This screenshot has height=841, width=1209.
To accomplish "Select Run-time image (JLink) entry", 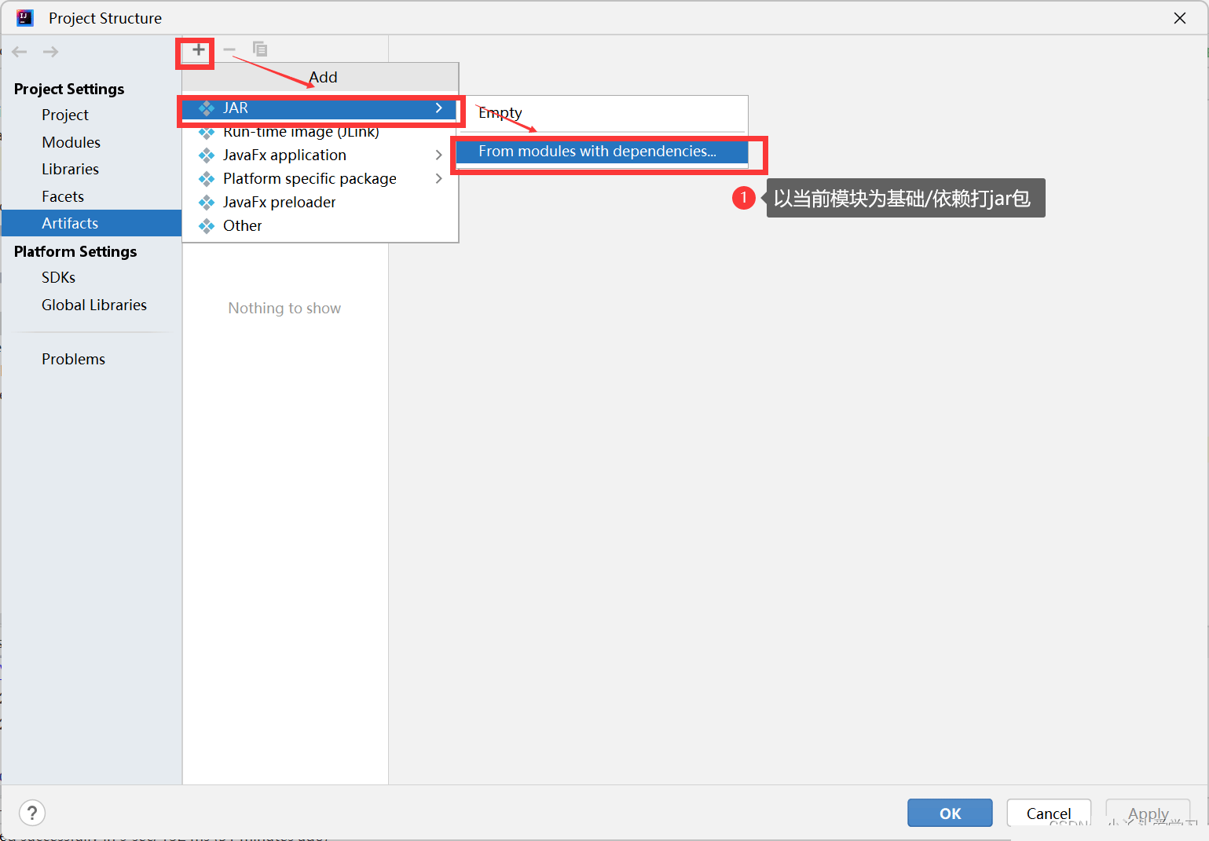I will pos(300,133).
